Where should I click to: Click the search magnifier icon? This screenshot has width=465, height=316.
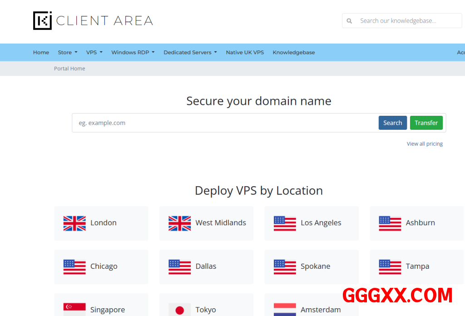(x=349, y=21)
